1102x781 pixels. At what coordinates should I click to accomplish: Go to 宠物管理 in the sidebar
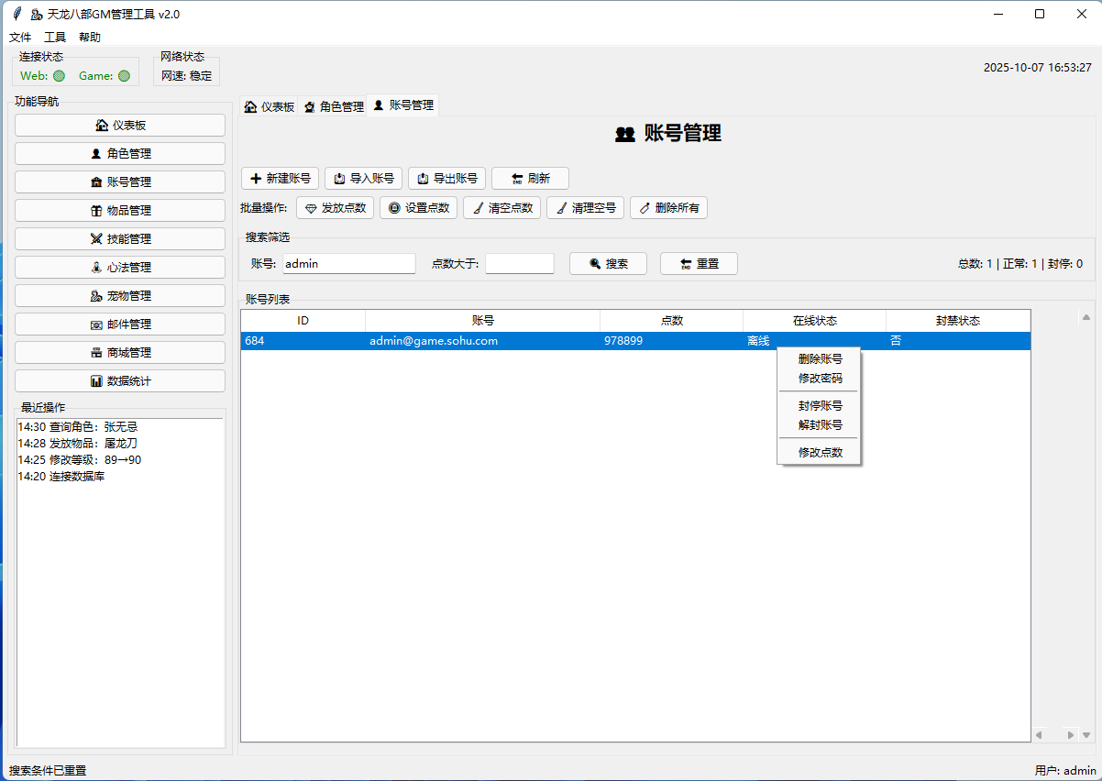tap(120, 296)
